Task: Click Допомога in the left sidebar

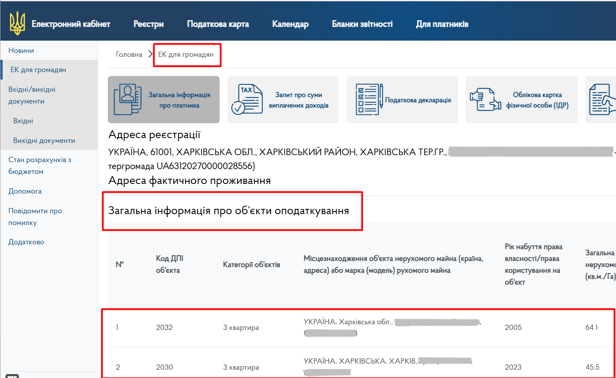Action: (x=25, y=191)
